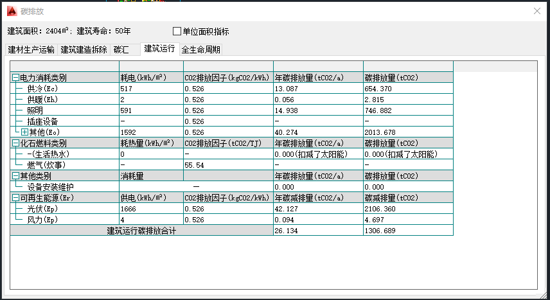The width and height of the screenshot is (550, 300).
Task: Switch to the 建材生产运输 tab
Action: (x=31, y=49)
